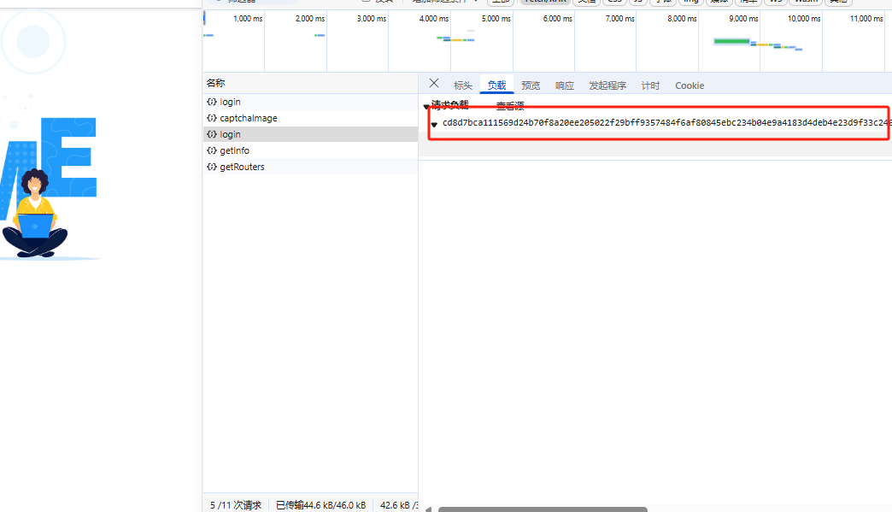Select the highlighted login request below captchaImage
The width and height of the screenshot is (892, 512).
point(311,134)
